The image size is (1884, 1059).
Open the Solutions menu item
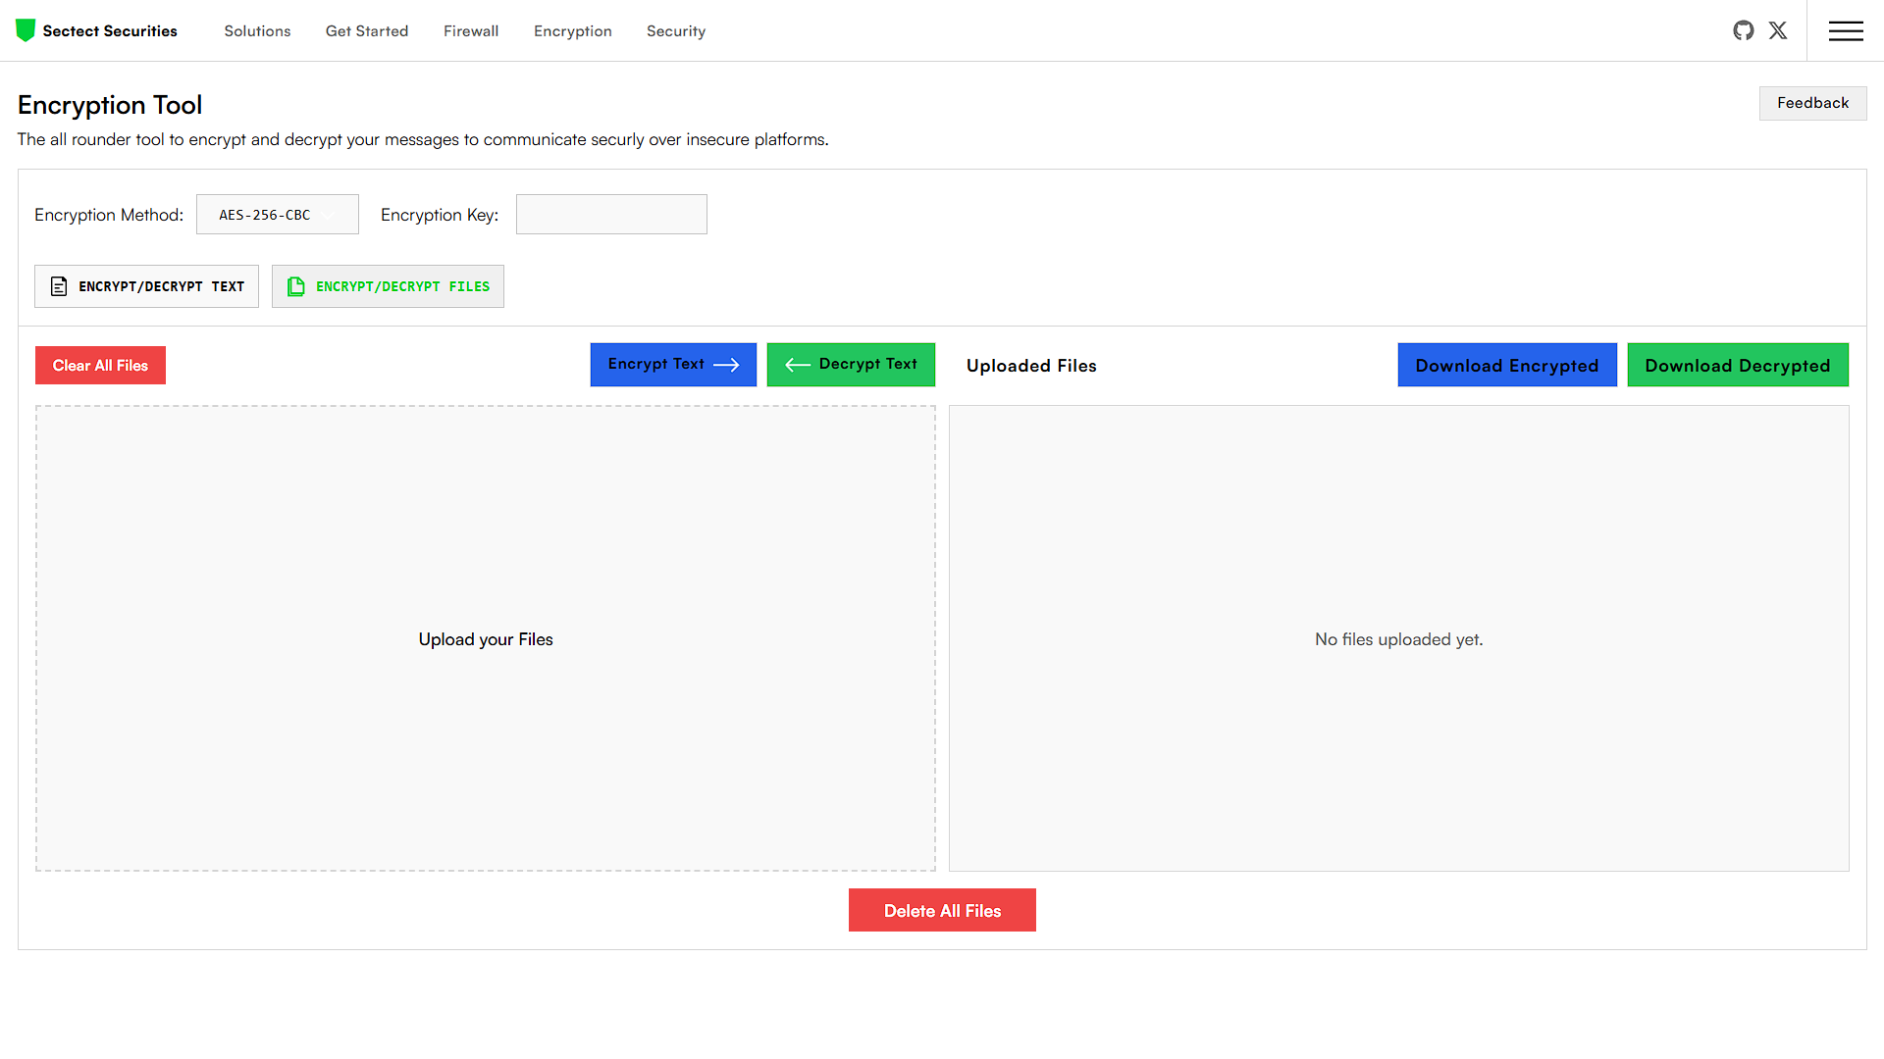click(257, 31)
